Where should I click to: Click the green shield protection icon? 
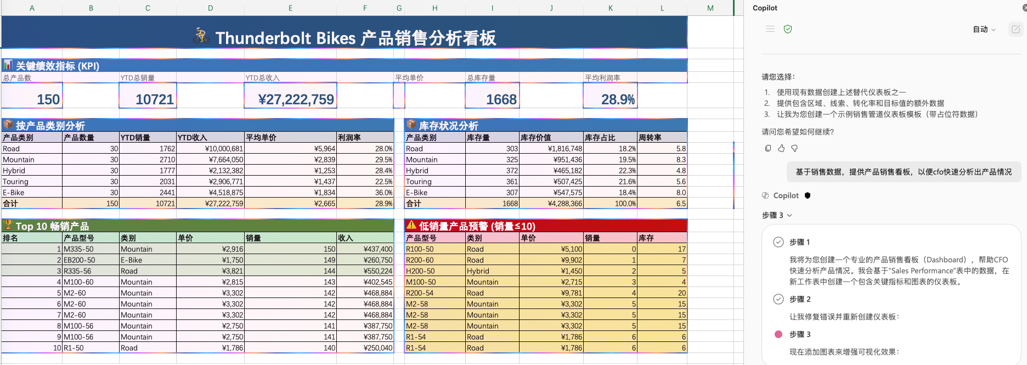pyautogui.click(x=788, y=29)
